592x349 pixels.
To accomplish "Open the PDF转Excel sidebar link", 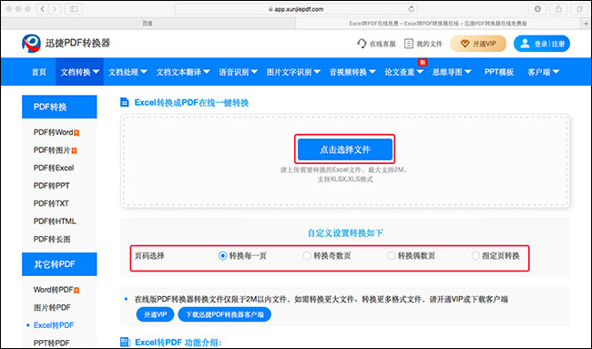I will pyautogui.click(x=54, y=168).
